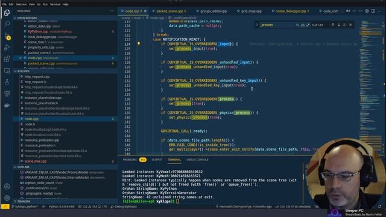Switch to the Debug Console panel tab

tap(197, 160)
